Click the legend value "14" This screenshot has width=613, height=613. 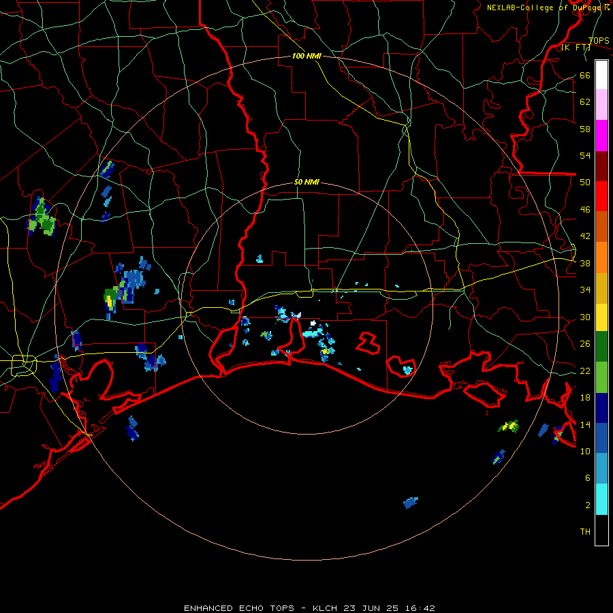tap(585, 424)
